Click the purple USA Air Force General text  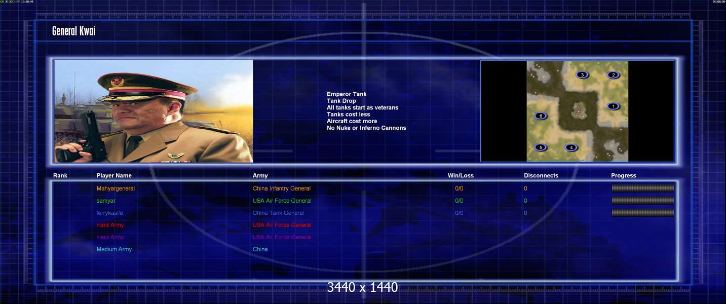[x=282, y=237]
